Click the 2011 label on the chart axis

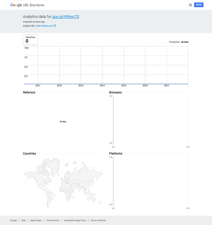coord(38,86)
